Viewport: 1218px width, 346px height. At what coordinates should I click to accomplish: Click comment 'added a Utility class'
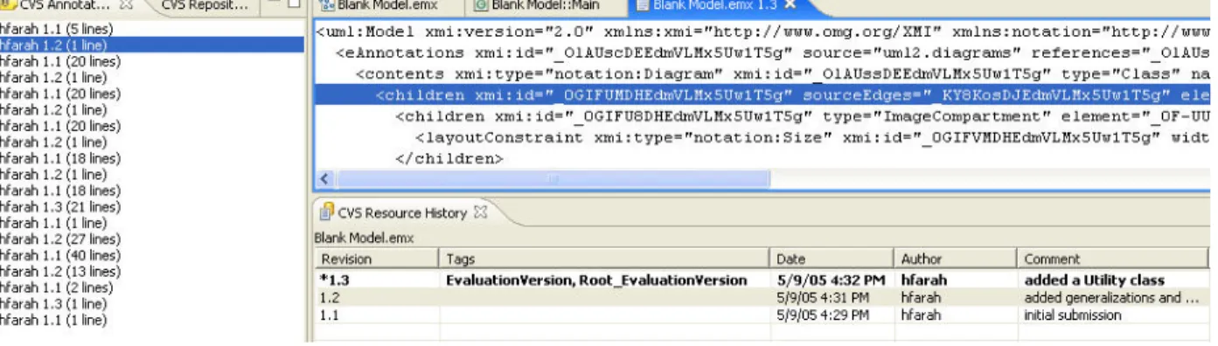point(1094,280)
